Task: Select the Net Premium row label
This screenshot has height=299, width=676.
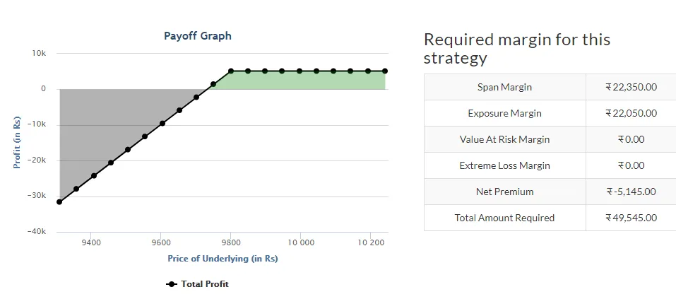Action: pyautogui.click(x=504, y=192)
